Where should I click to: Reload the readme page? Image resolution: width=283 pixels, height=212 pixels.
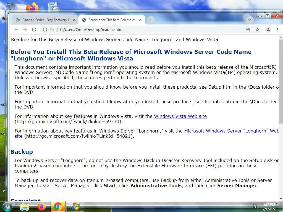[x=34, y=30]
